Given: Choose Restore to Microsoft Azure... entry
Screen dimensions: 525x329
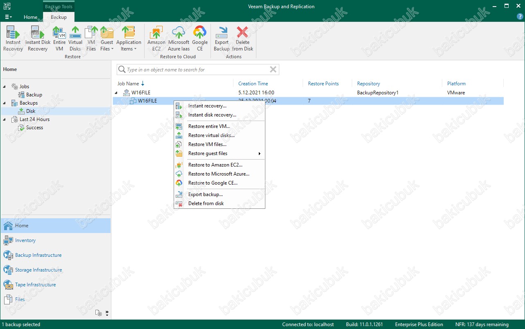Looking at the screenshot, I should coord(220,174).
